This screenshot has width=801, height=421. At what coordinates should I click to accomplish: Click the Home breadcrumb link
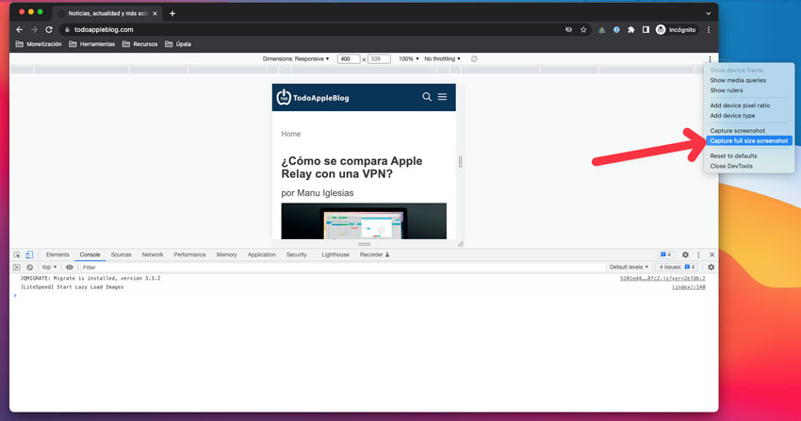click(290, 134)
